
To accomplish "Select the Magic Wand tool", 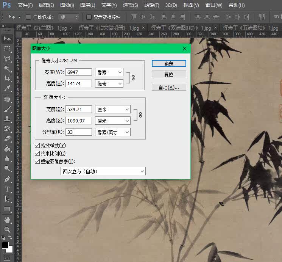I will point(7,69).
